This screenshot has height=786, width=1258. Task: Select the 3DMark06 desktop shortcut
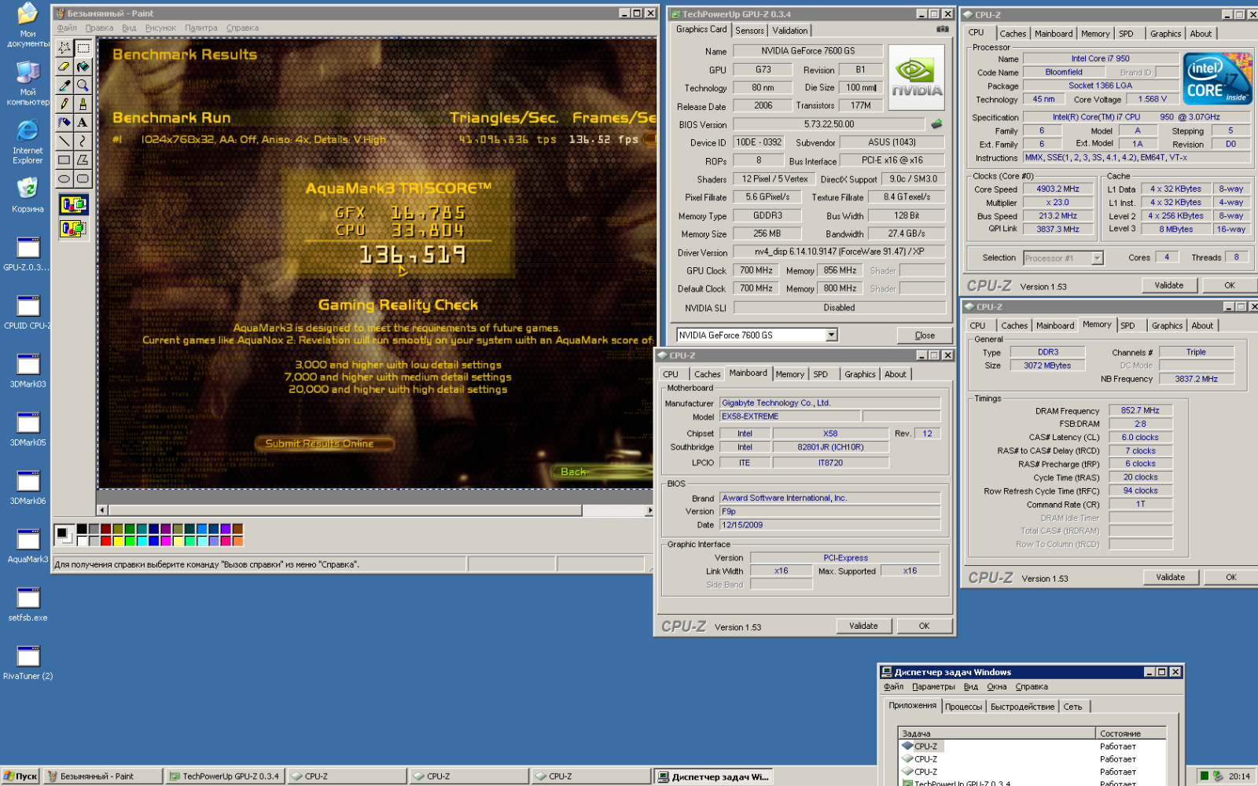28,487
